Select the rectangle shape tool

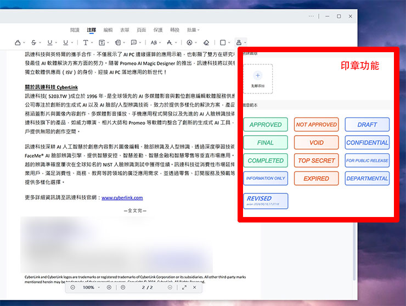(223, 42)
